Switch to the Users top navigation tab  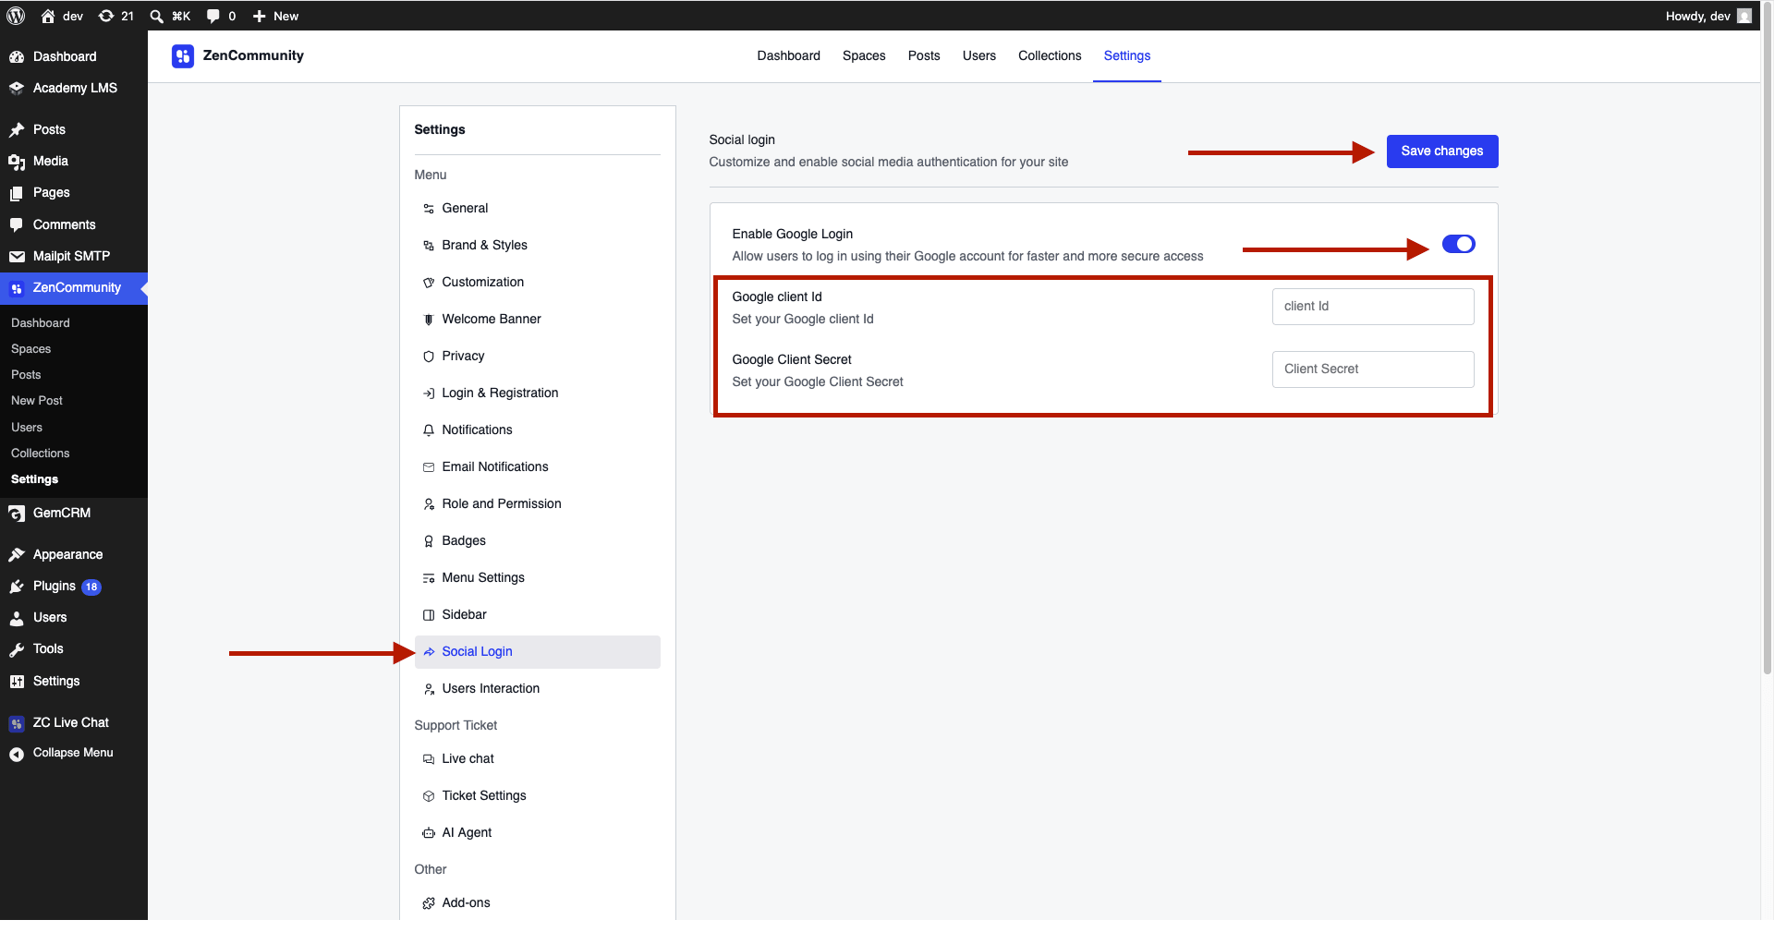pos(979,55)
